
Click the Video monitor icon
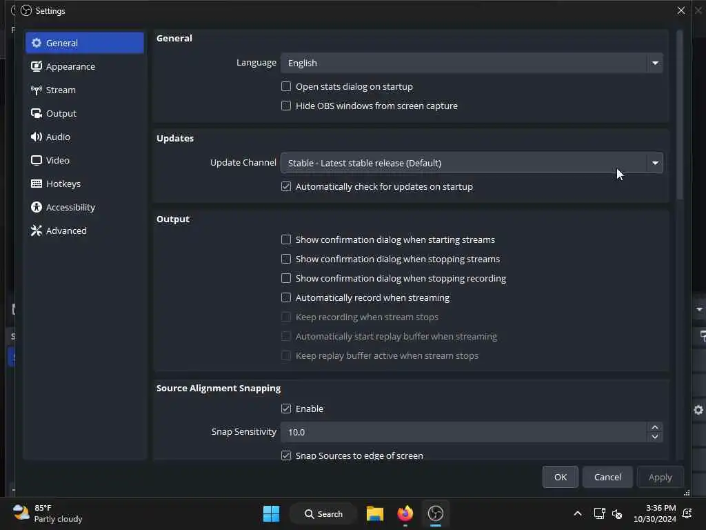tap(37, 160)
